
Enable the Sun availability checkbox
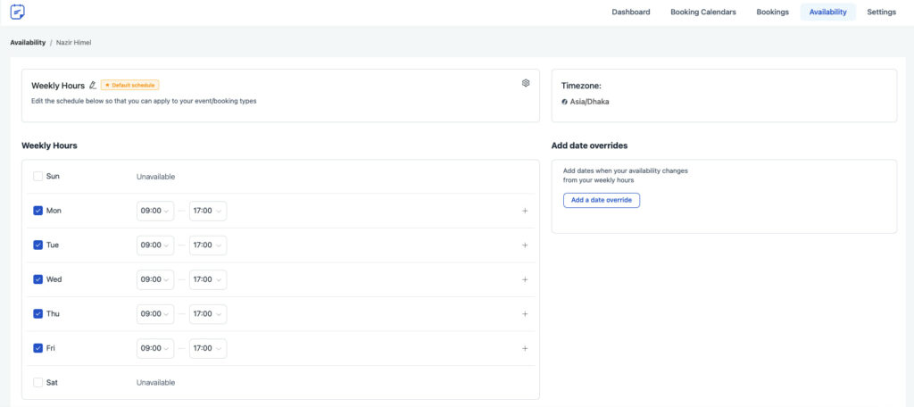point(37,176)
